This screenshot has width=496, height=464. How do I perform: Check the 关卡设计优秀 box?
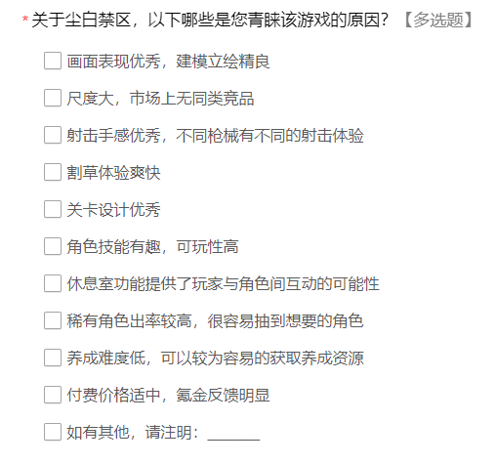pyautogui.click(x=53, y=209)
